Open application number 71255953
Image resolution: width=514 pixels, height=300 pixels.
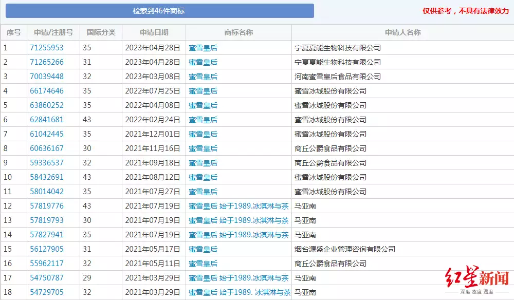point(47,48)
